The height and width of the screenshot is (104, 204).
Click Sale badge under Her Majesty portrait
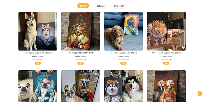pos(38,63)
